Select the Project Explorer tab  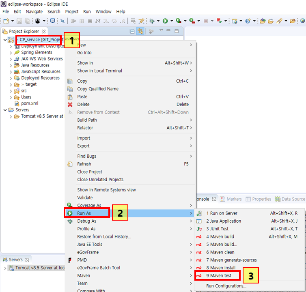click(x=24, y=31)
